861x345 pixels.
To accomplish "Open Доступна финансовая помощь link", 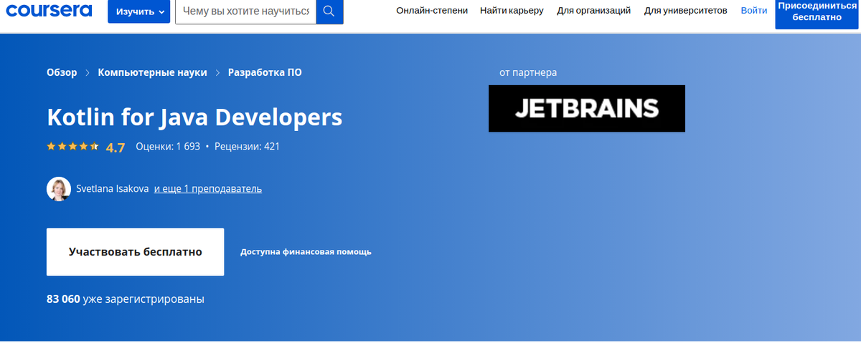I will point(306,252).
